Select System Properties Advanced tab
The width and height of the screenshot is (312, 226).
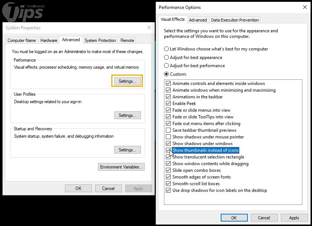click(71, 40)
